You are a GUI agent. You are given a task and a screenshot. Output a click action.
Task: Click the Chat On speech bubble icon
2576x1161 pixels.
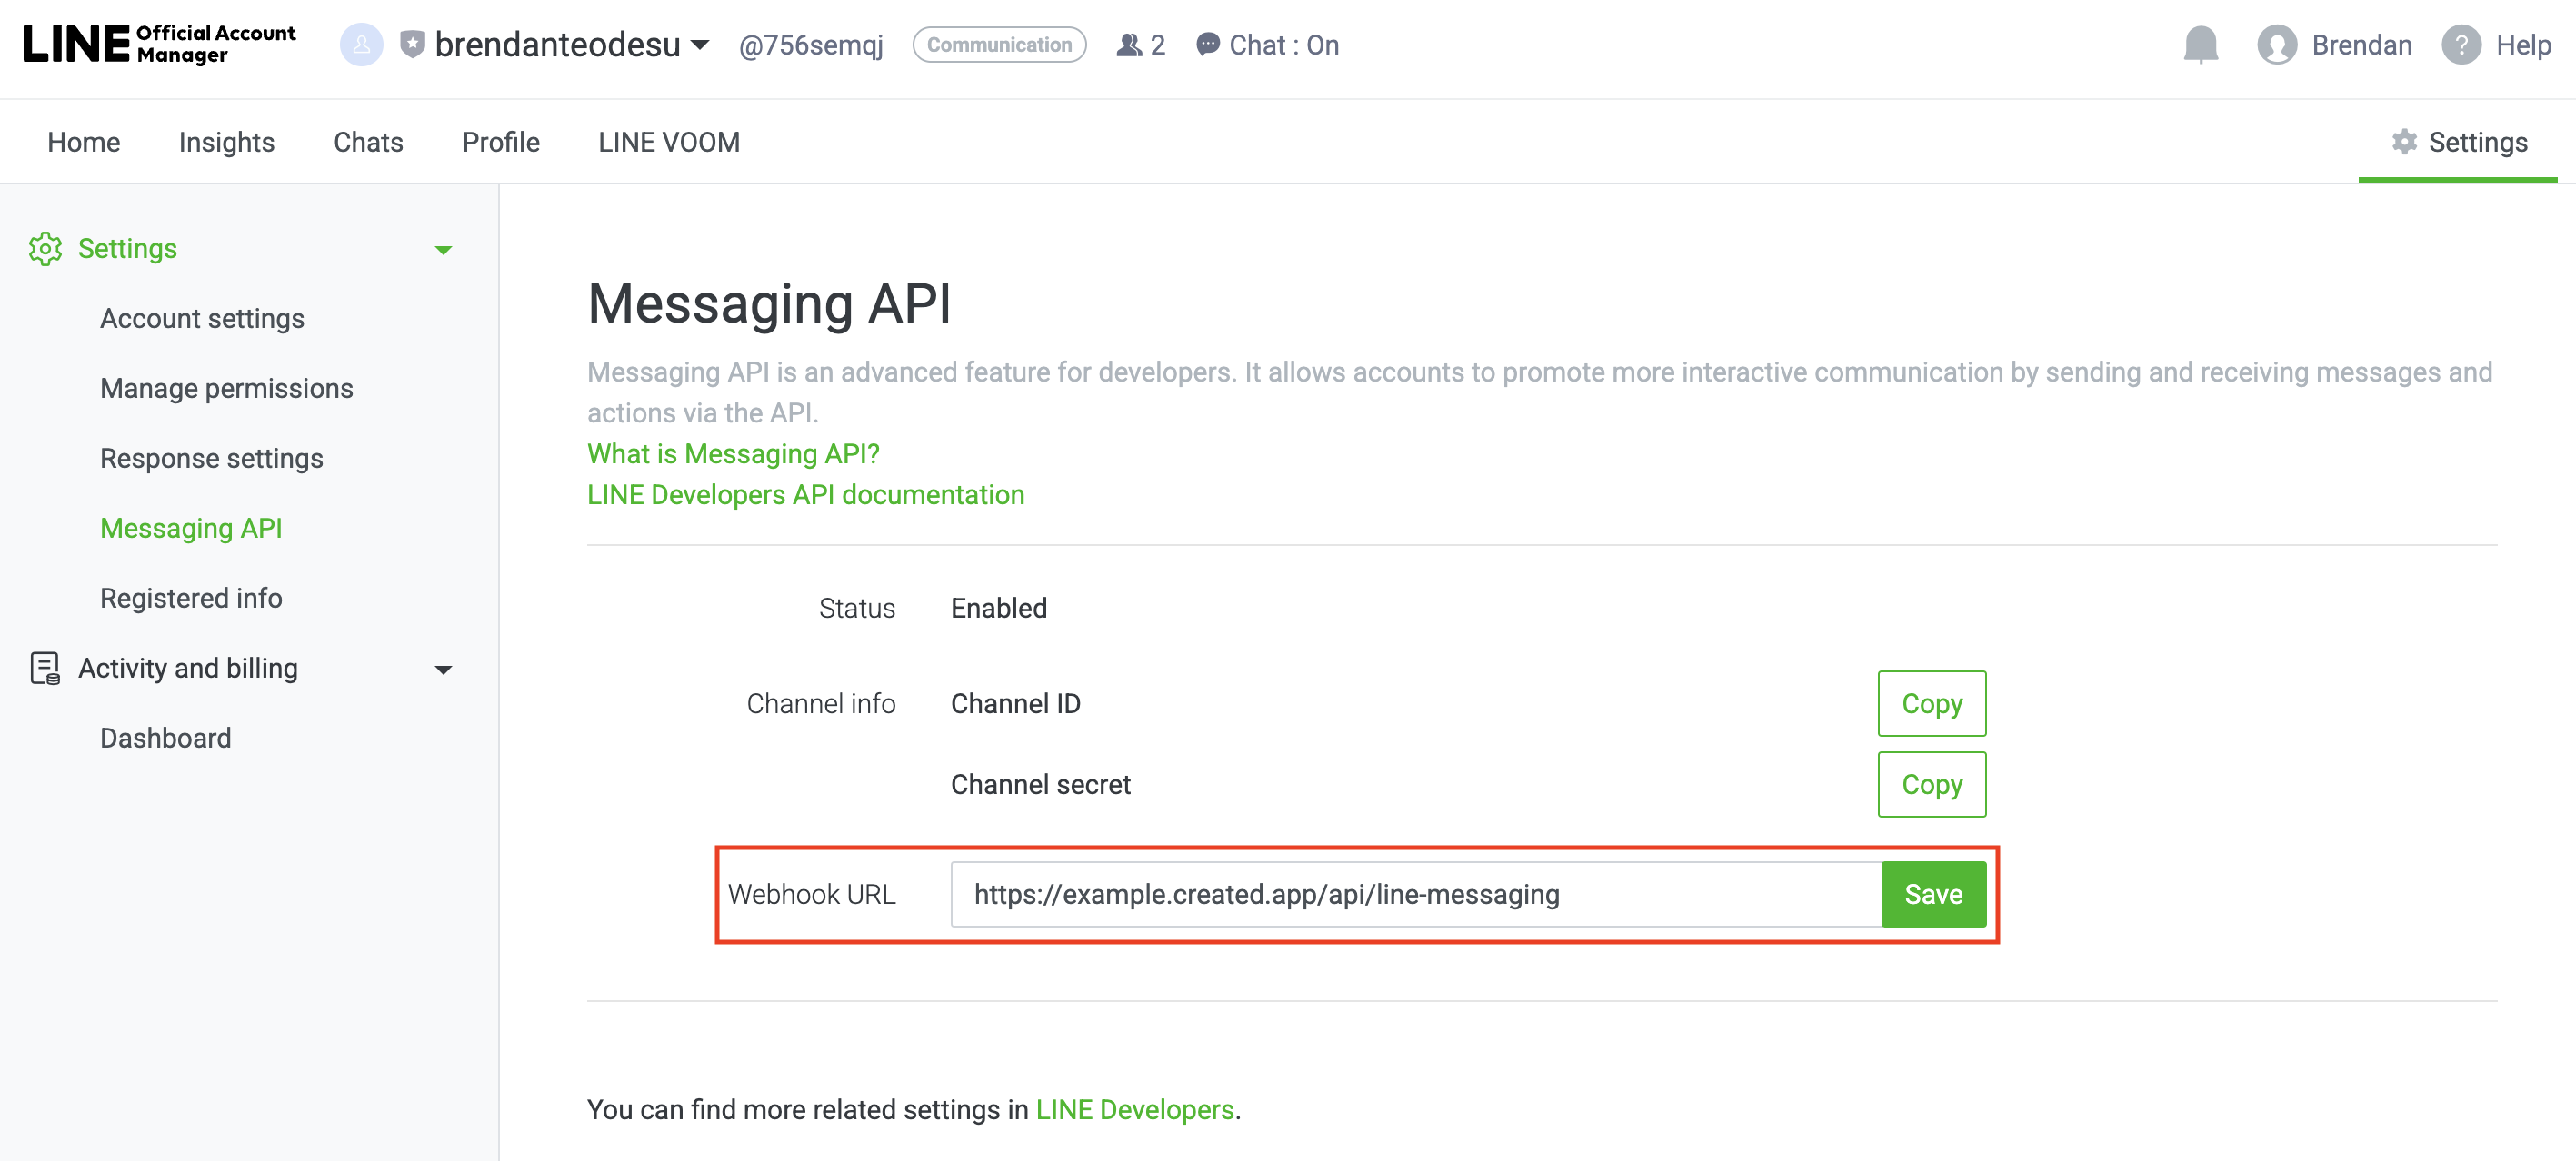pyautogui.click(x=1208, y=45)
